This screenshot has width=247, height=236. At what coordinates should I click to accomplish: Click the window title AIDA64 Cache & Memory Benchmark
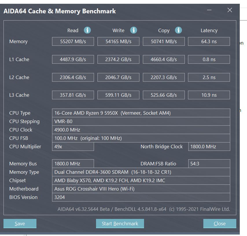coord(60,11)
